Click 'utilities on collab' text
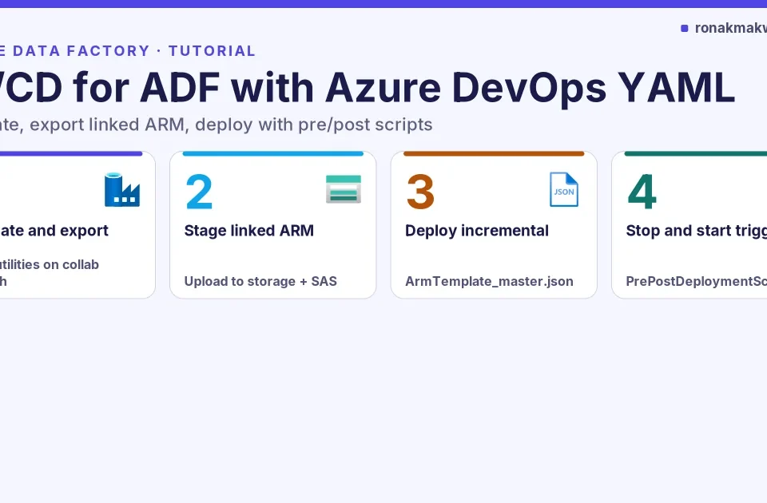This screenshot has width=767, height=503. (x=50, y=264)
